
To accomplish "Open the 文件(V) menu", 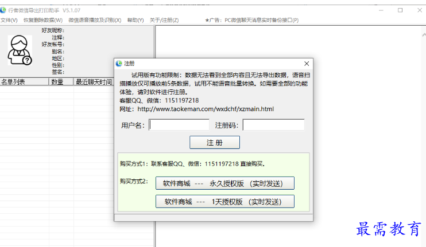I will (x=9, y=20).
